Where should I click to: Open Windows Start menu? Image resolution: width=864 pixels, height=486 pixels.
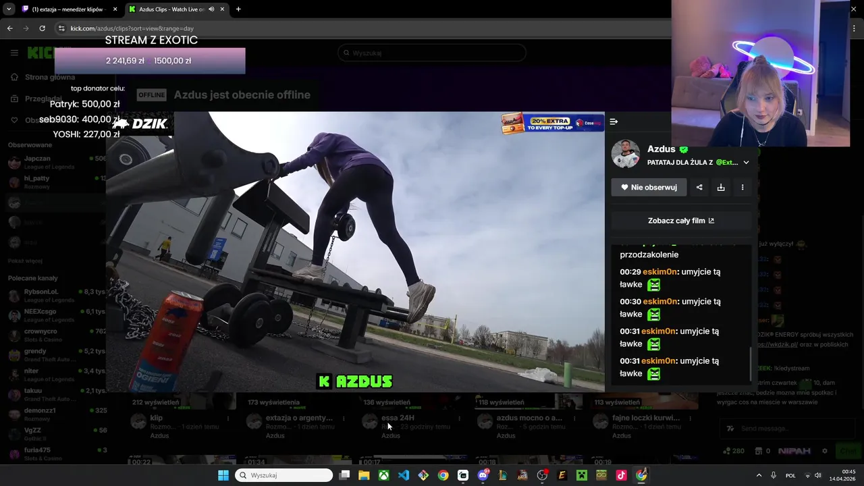coord(223,475)
